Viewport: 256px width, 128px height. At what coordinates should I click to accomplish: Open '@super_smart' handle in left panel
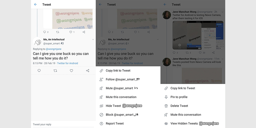pos(52,43)
